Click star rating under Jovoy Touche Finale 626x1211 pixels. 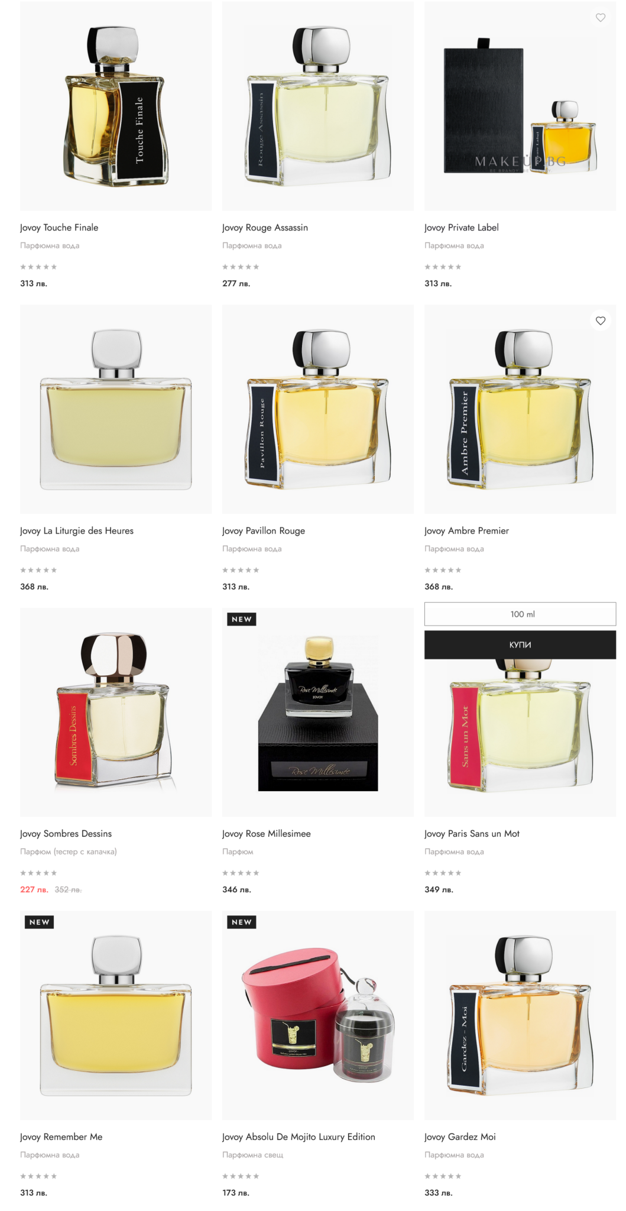tap(38, 267)
